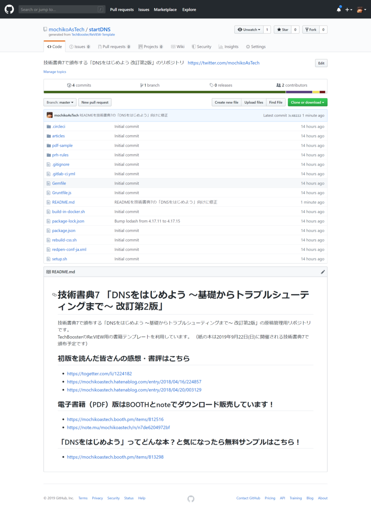Click the Octocat mark in the footer

190,498
